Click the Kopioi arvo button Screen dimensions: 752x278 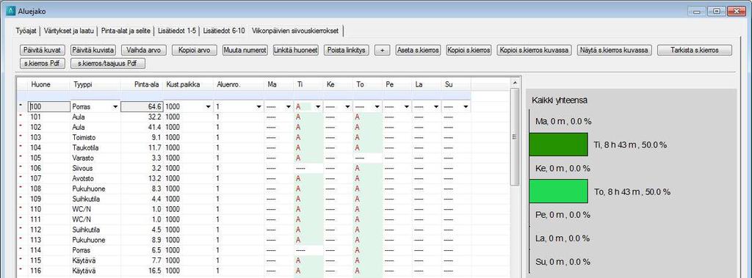point(194,51)
